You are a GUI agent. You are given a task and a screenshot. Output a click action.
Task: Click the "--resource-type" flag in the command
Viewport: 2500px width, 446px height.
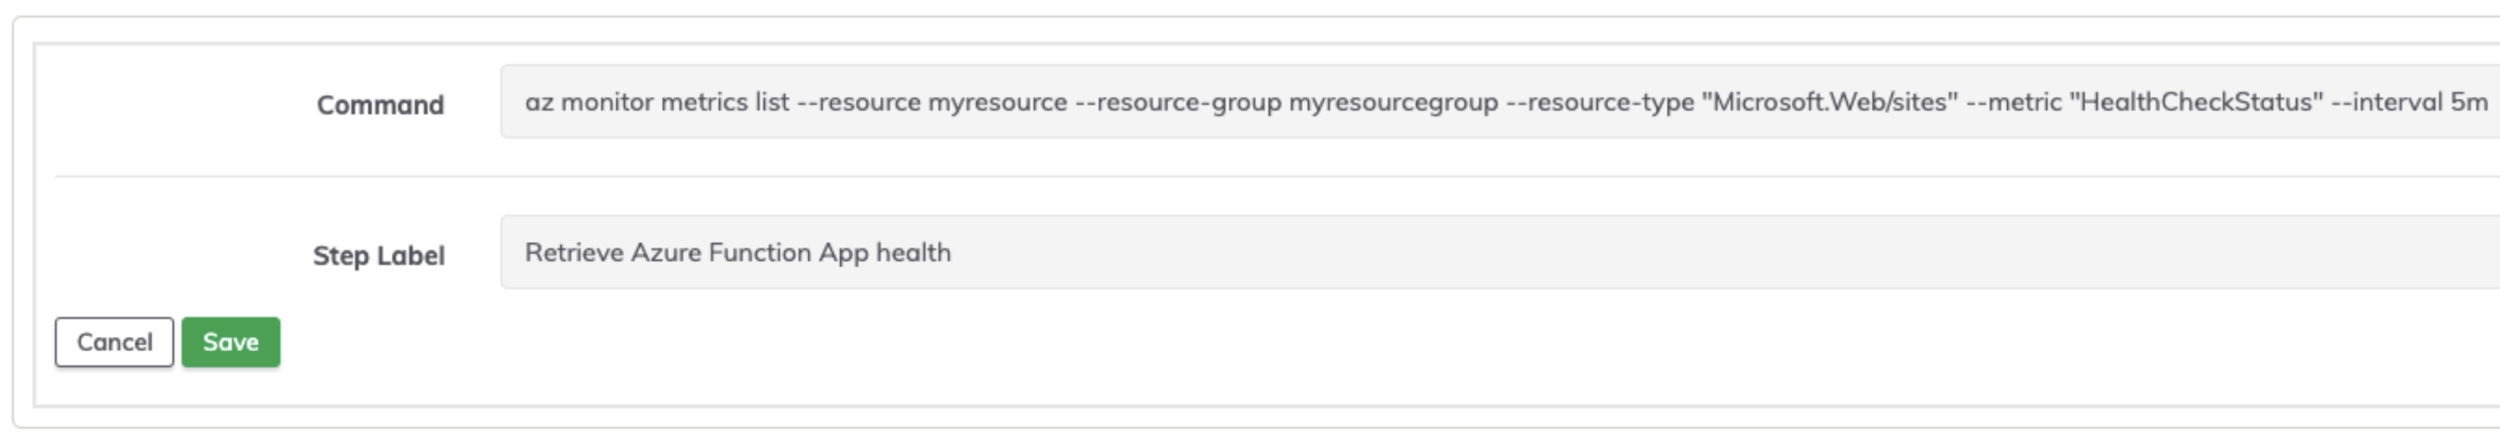pos(1600,102)
